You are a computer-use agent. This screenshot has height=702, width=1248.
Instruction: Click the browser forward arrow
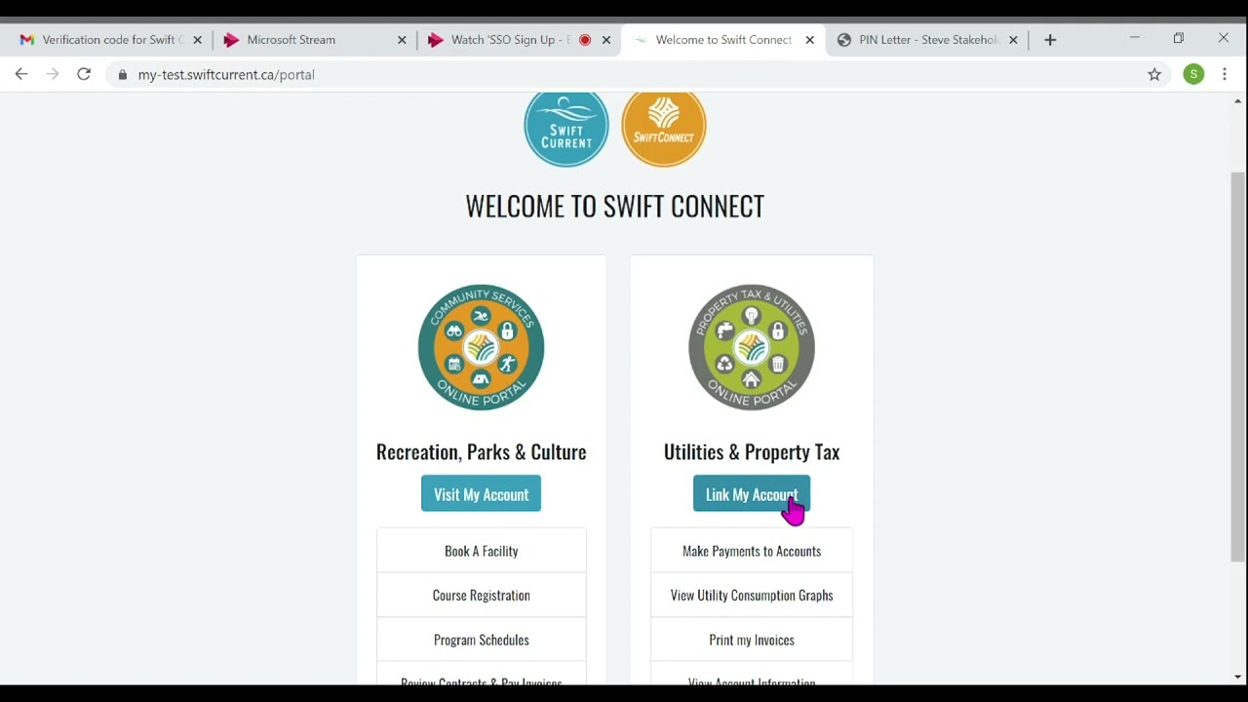[x=53, y=74]
